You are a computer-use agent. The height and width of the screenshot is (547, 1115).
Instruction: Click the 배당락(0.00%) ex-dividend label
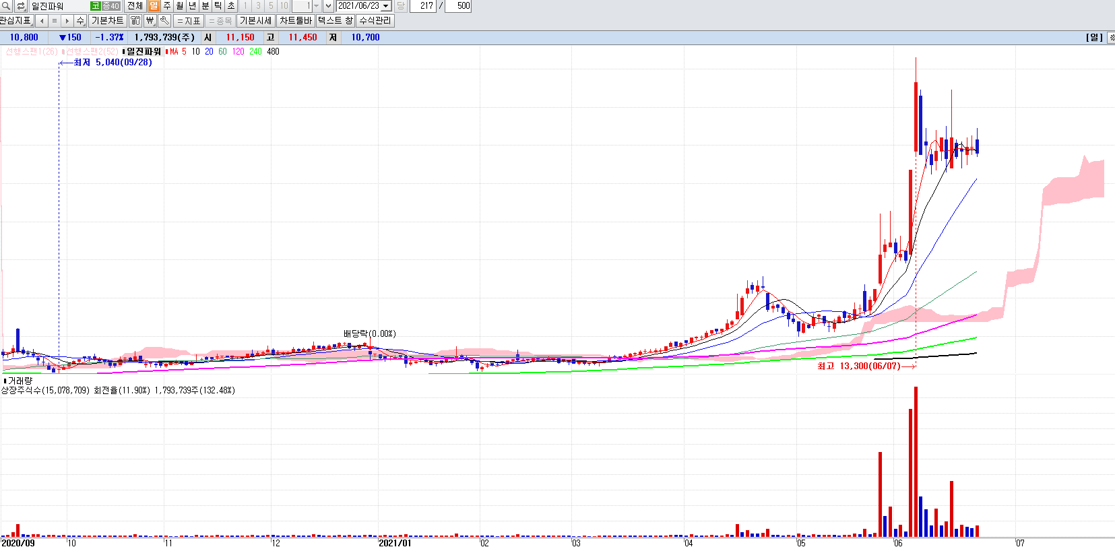370,334
